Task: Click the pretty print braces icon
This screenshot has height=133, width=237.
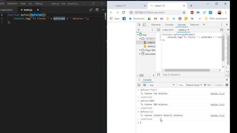Action: (x=158, y=75)
